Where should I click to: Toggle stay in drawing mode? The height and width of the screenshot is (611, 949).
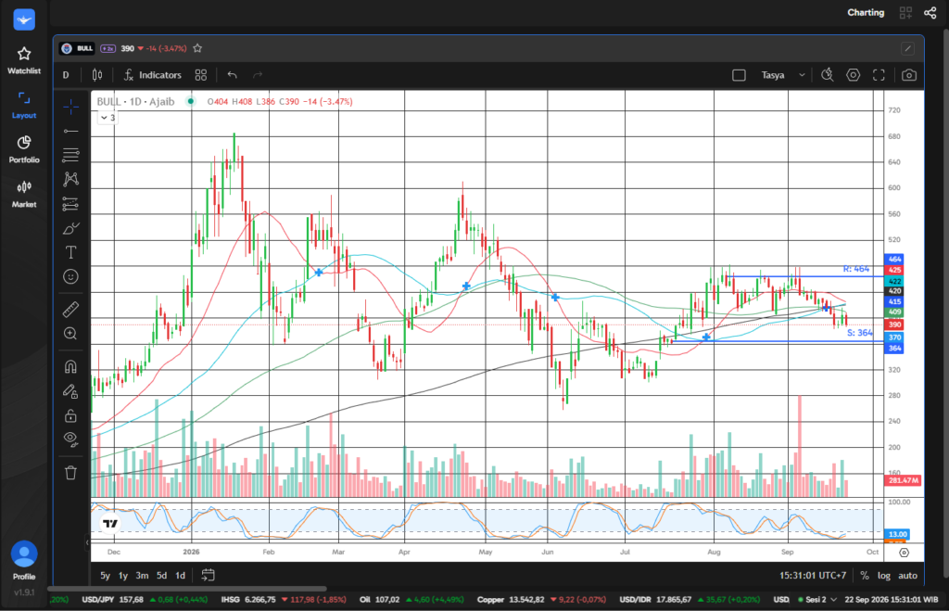pyautogui.click(x=70, y=391)
